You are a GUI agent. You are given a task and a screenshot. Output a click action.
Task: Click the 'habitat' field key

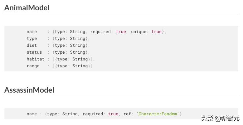coord(35,59)
